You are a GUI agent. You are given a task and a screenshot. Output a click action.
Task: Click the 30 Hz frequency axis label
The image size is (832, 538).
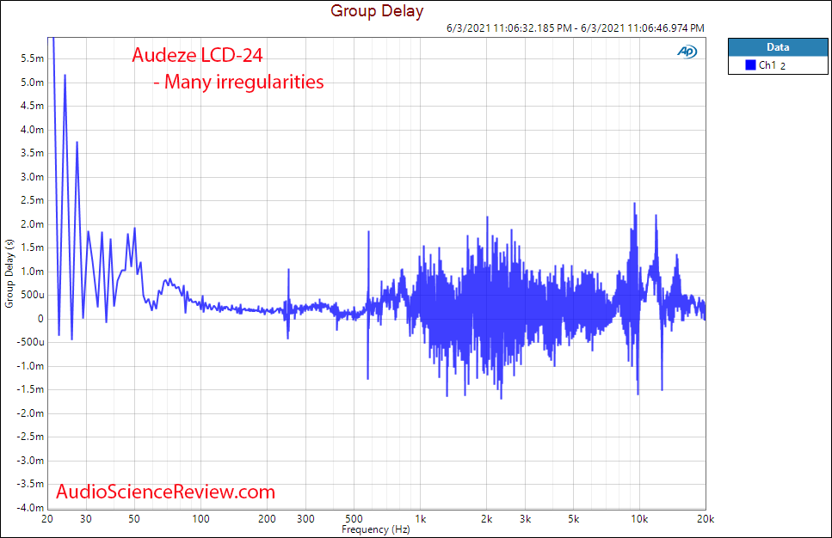[x=86, y=519]
